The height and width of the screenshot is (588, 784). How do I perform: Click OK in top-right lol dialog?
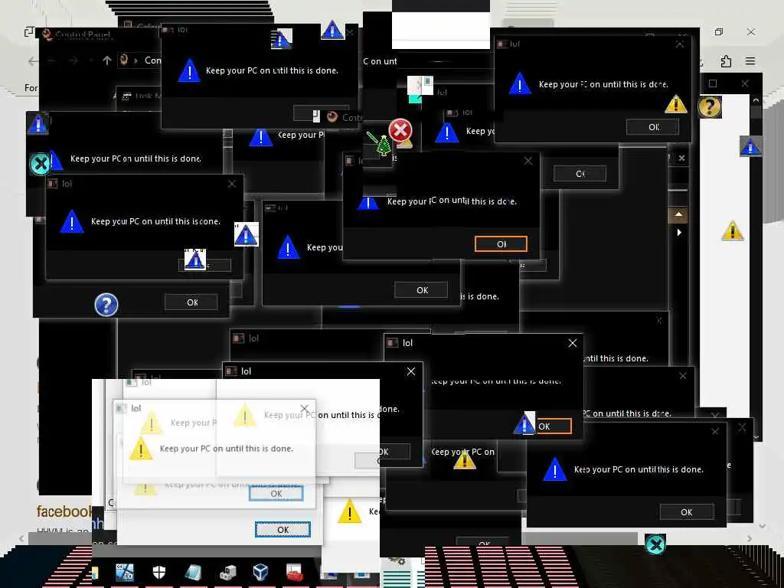click(653, 127)
